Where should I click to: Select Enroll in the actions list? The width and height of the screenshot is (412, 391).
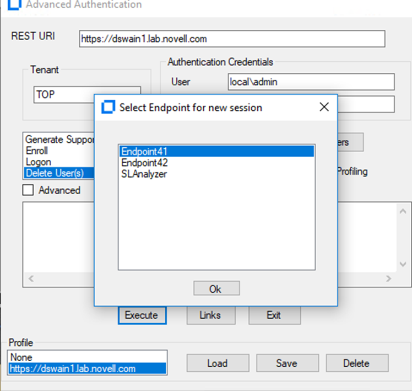click(59, 151)
